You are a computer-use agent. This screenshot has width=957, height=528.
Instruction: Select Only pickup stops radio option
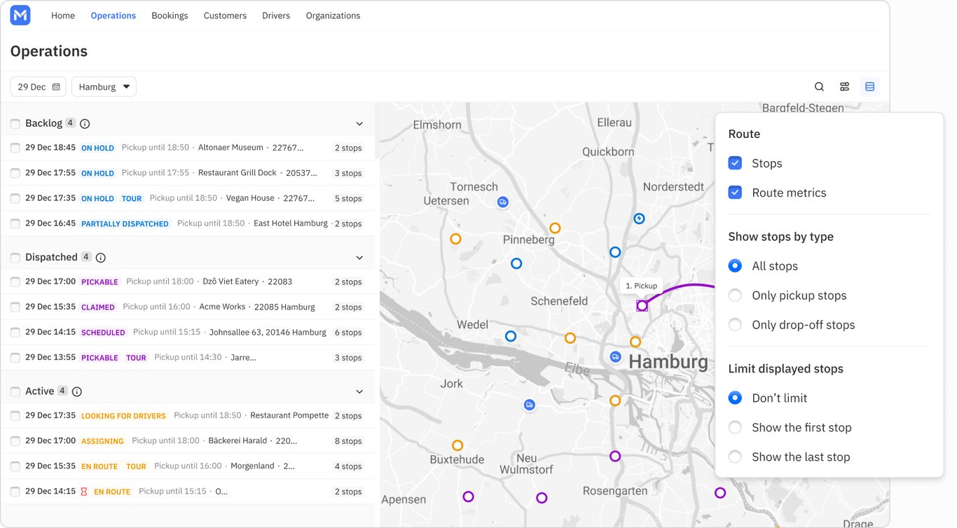pos(735,296)
